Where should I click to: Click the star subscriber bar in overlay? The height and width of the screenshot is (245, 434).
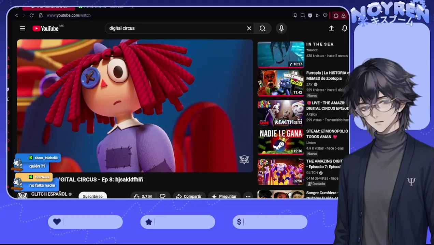[178, 222]
